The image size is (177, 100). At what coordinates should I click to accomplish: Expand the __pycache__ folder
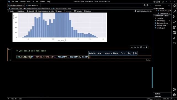(x=162, y=18)
